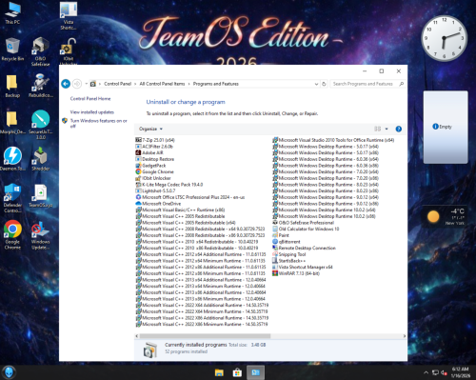Screen dimensions: 476x380
Task: Open View installed updates link
Action: tap(92, 112)
